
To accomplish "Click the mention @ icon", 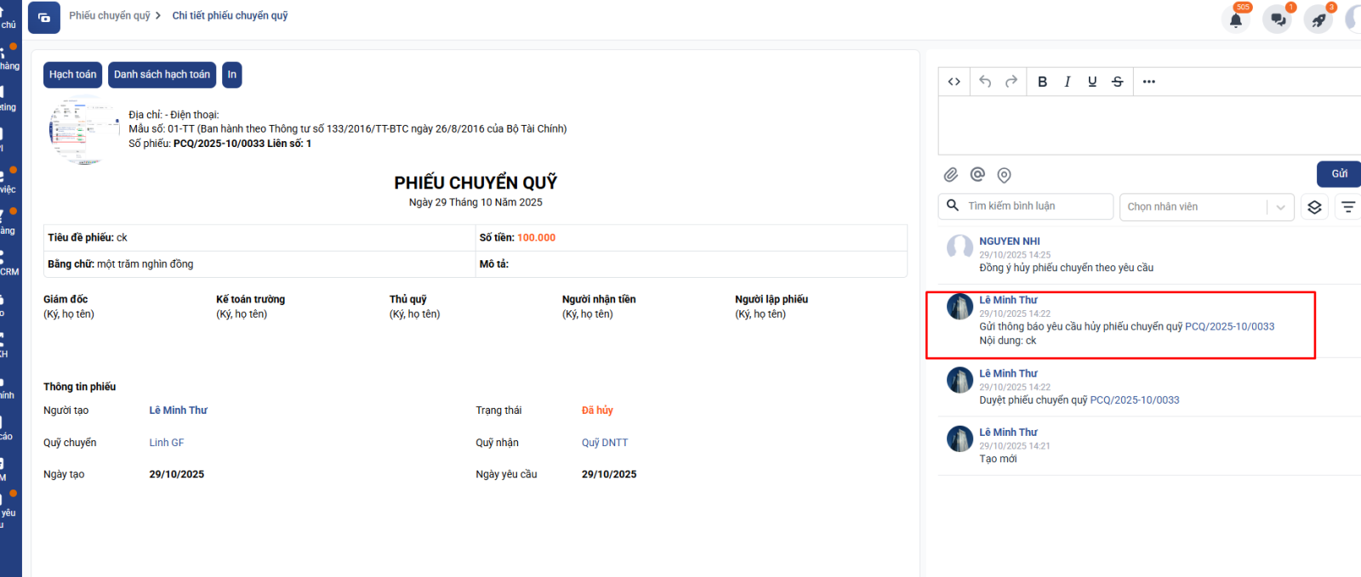I will tap(977, 174).
